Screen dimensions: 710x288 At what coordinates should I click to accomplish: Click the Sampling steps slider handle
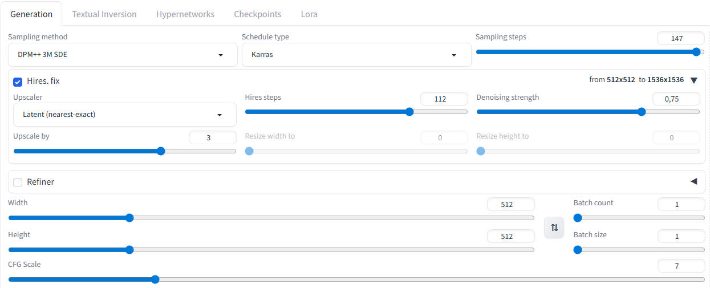coord(696,52)
